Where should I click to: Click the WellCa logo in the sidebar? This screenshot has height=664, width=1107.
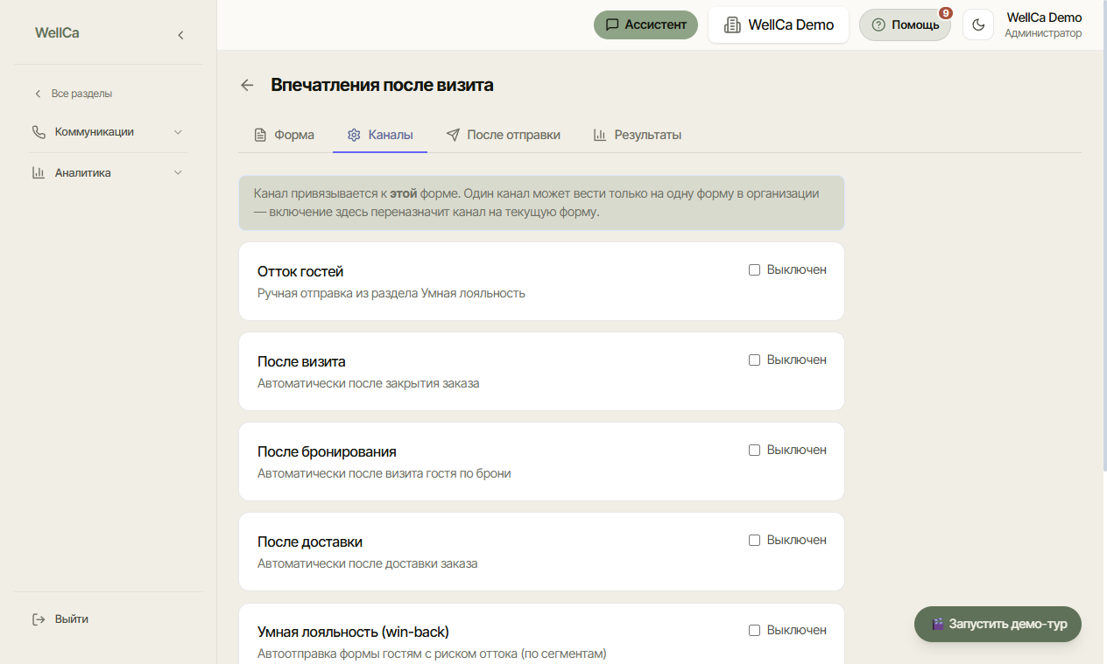pos(57,33)
